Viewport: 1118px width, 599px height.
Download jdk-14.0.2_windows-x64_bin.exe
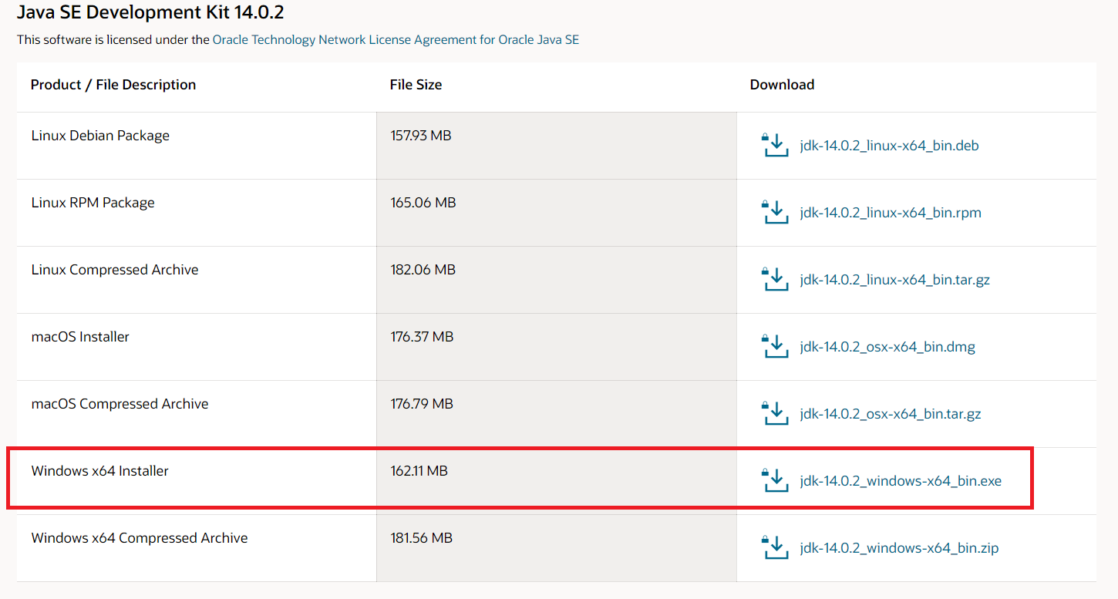click(x=901, y=481)
